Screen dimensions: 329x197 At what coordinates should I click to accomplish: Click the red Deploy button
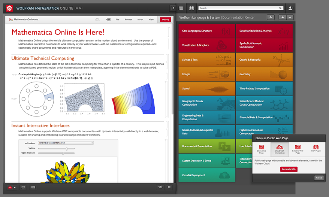click(x=165, y=19)
